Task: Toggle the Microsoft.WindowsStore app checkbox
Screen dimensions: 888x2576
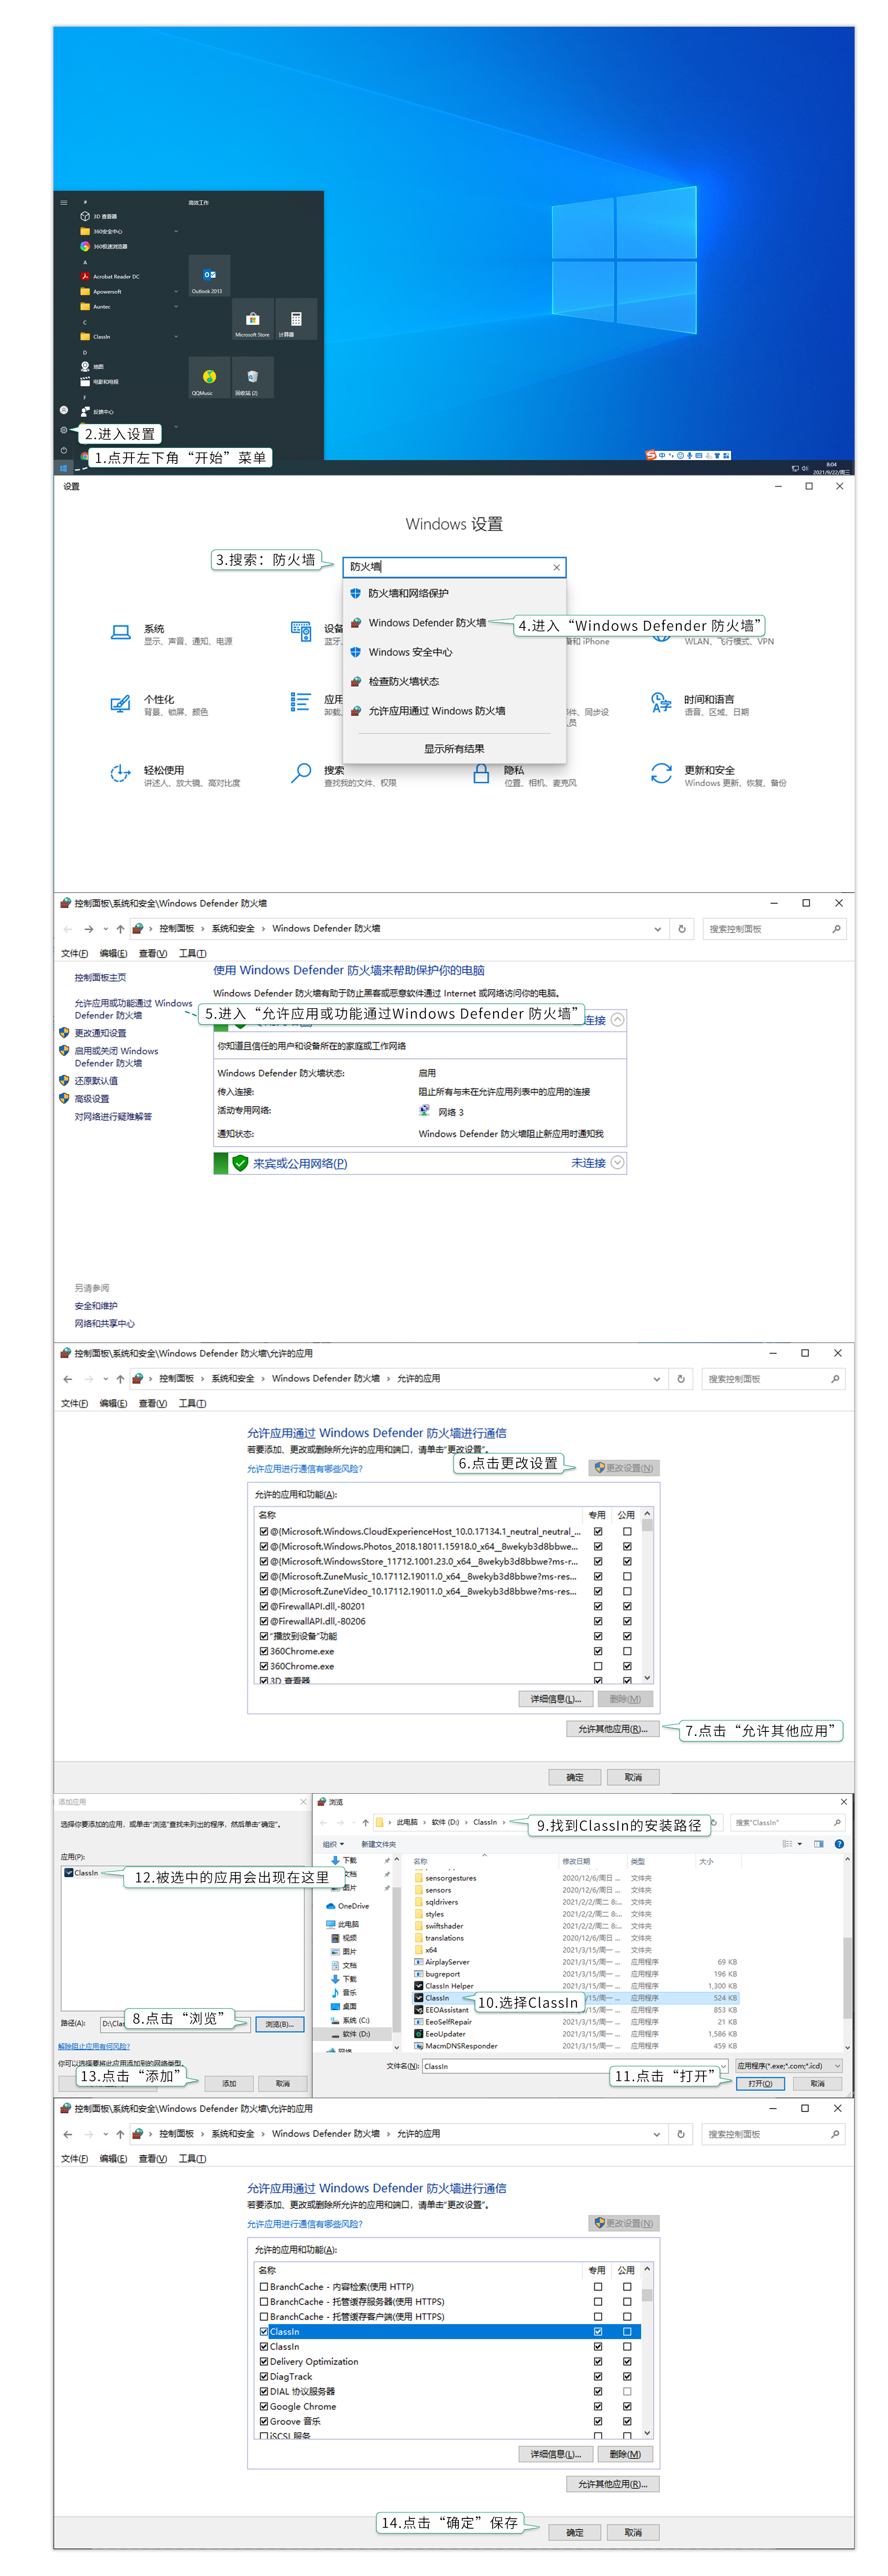Action: pyautogui.click(x=264, y=1561)
